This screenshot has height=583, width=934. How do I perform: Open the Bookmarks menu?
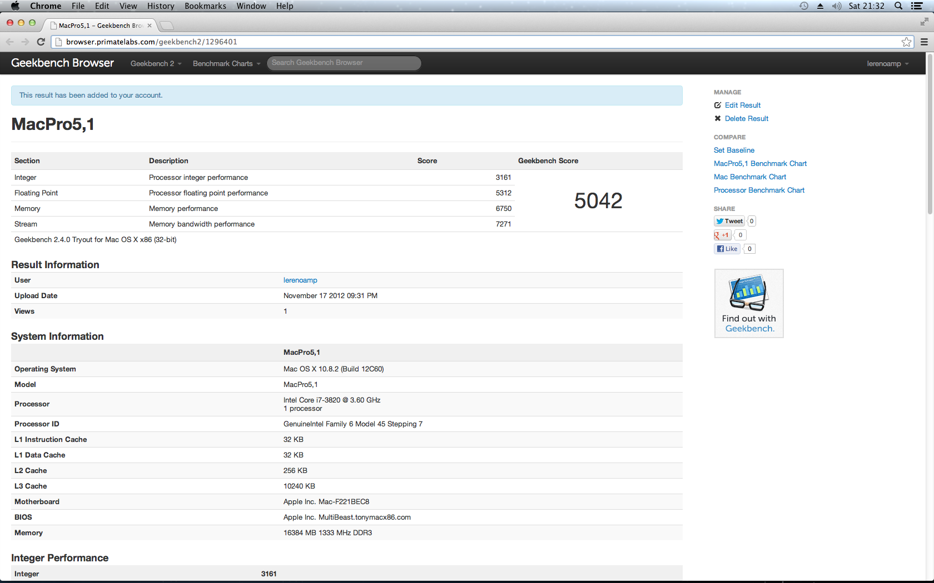point(205,6)
